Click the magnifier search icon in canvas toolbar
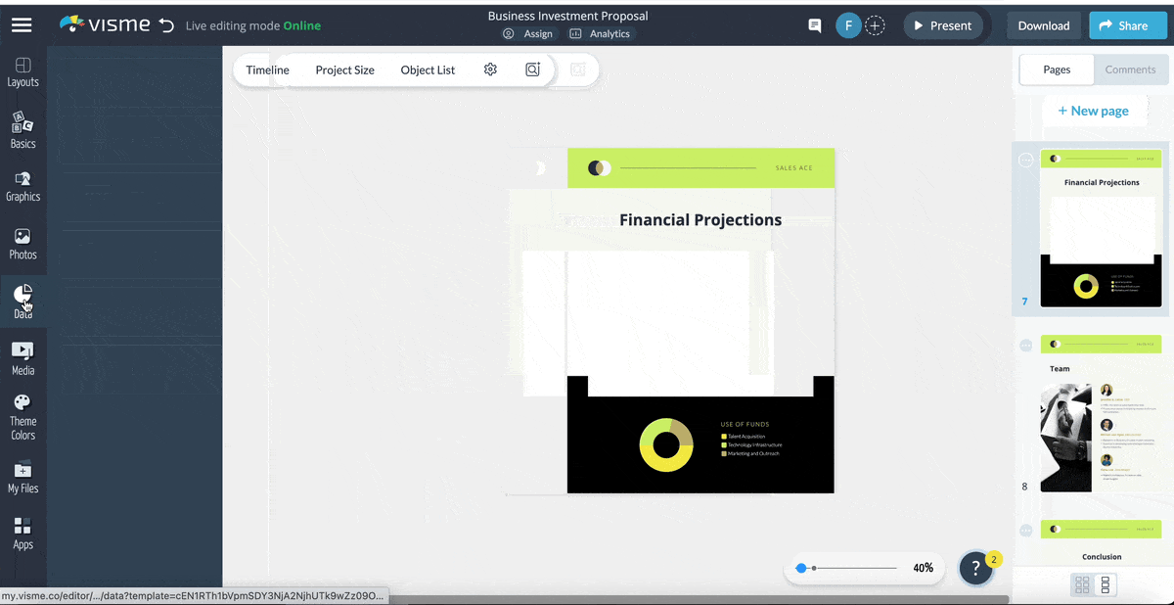1174x605 pixels. (532, 70)
